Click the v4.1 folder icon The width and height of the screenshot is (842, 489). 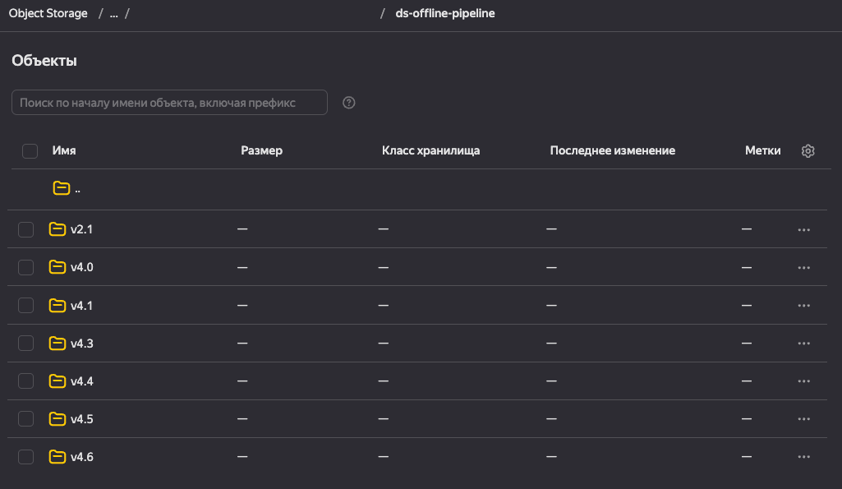pos(58,305)
